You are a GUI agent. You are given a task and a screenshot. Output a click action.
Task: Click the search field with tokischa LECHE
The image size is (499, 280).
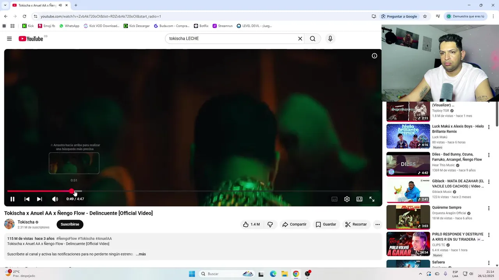point(230,38)
